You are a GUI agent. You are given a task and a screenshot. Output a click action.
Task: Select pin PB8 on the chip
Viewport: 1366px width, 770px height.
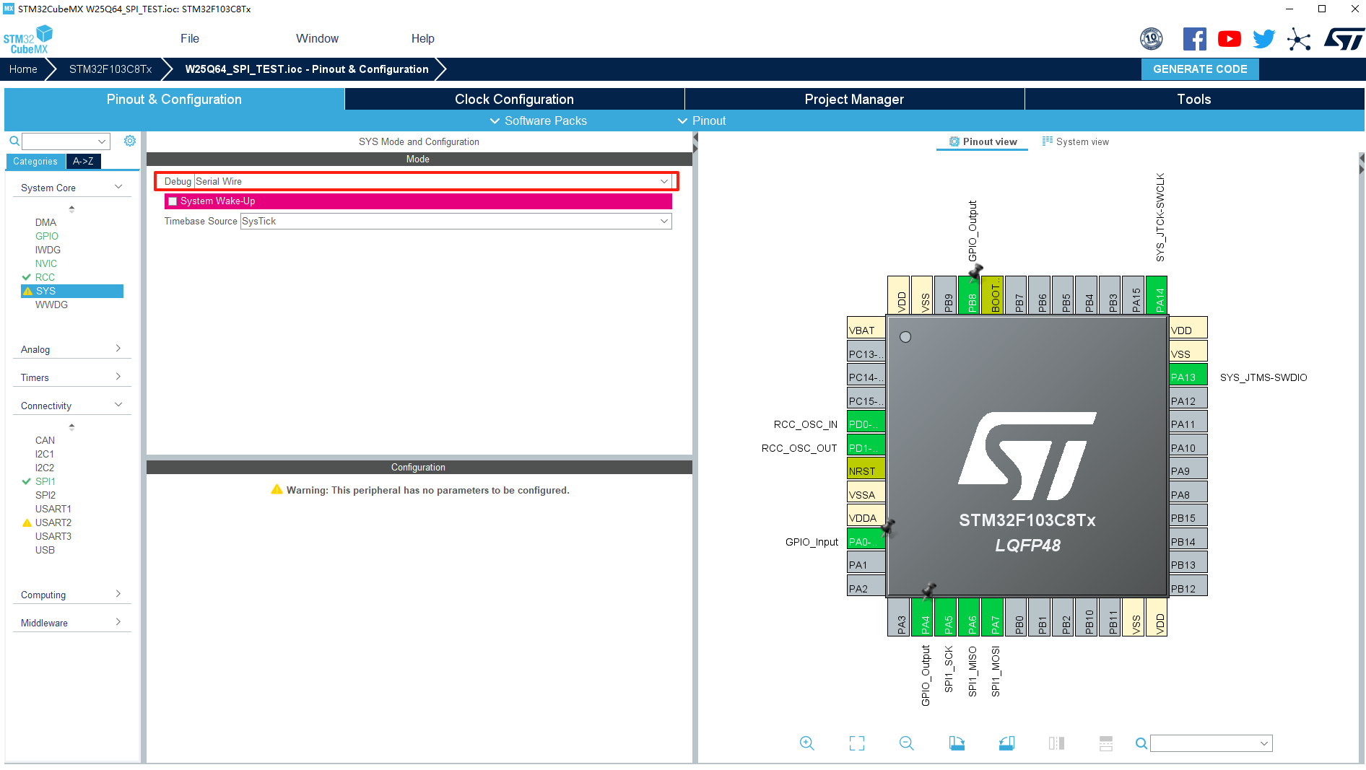(x=968, y=294)
